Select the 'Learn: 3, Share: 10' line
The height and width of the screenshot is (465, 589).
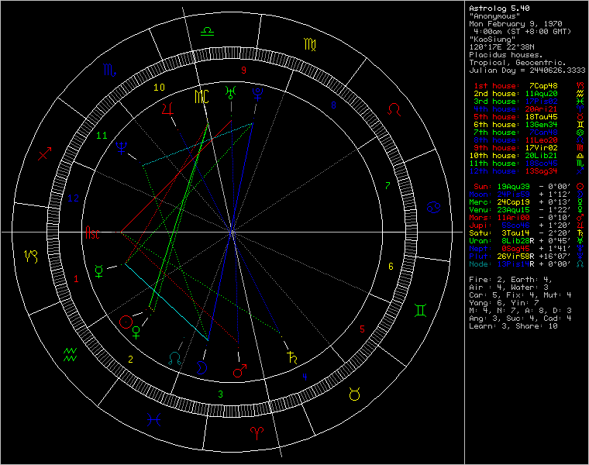tap(513, 326)
